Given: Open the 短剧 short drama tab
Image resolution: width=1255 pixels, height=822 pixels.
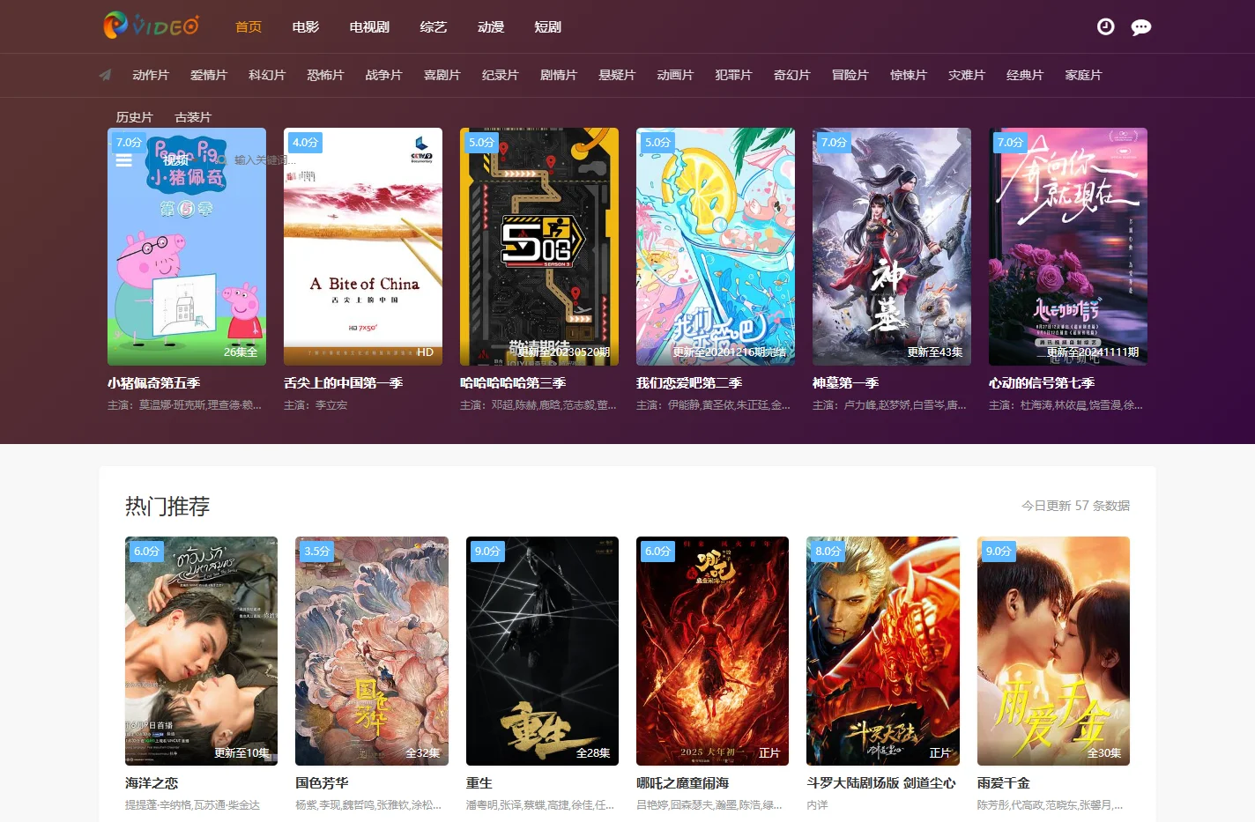Looking at the screenshot, I should pos(548,26).
